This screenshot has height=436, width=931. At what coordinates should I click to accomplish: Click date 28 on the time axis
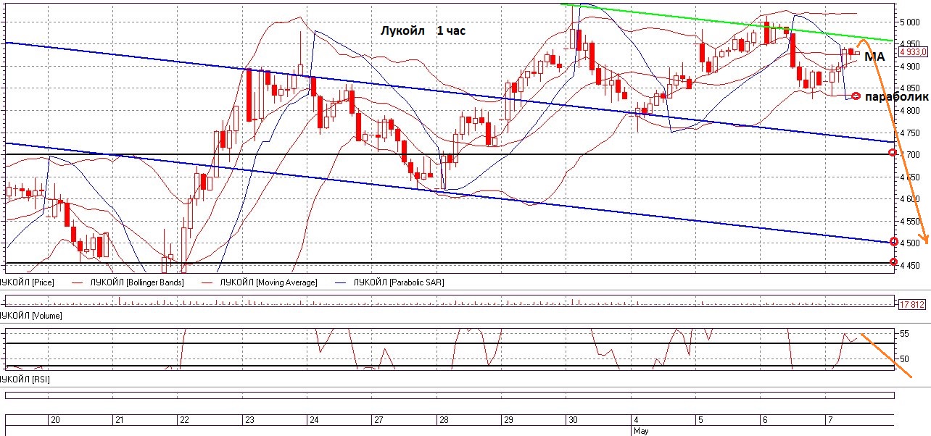(442, 420)
